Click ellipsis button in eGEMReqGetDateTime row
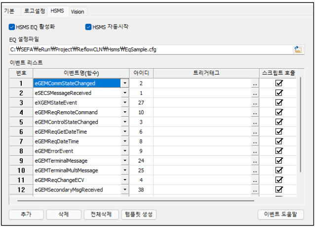The width and height of the screenshot is (315, 227). [255, 132]
